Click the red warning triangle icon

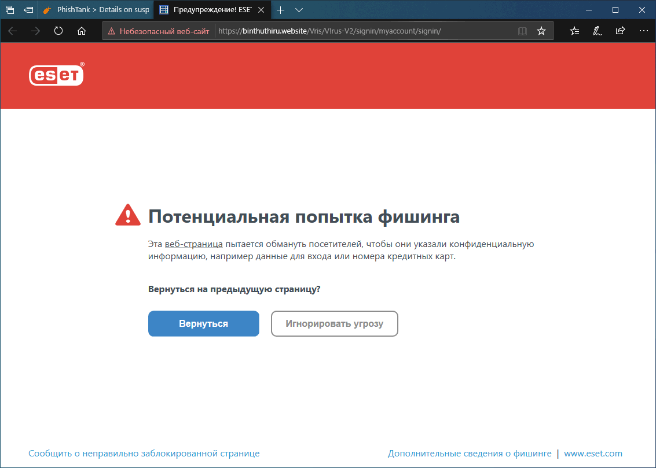[127, 214]
